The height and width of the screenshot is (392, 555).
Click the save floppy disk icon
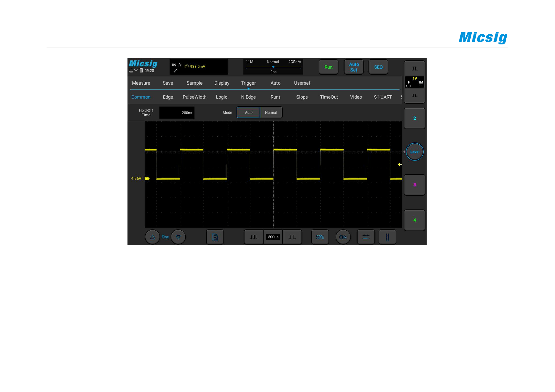(215, 237)
